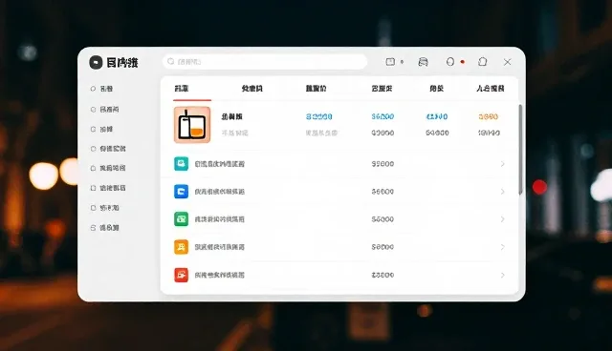Expand the orange icon row chevron
This screenshot has height=351, width=612.
503,247
